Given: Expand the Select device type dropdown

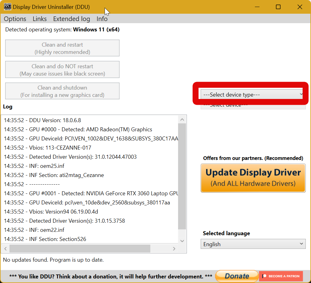Looking at the screenshot, I should tap(252, 94).
